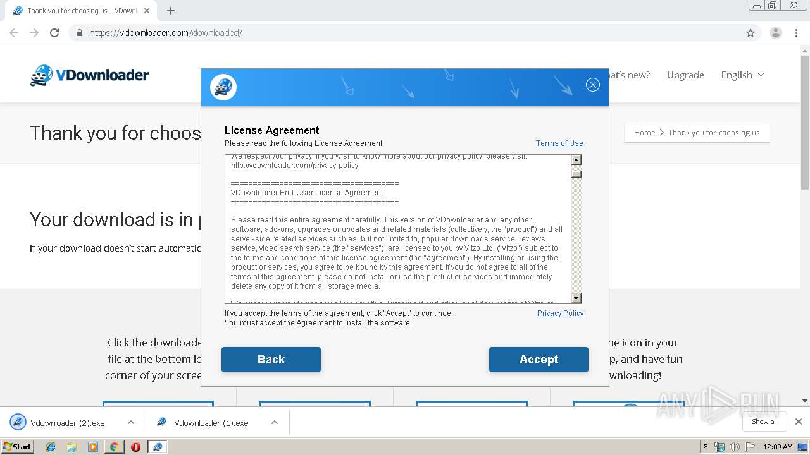
Task: Open the Terms of Use link
Action: (x=559, y=143)
